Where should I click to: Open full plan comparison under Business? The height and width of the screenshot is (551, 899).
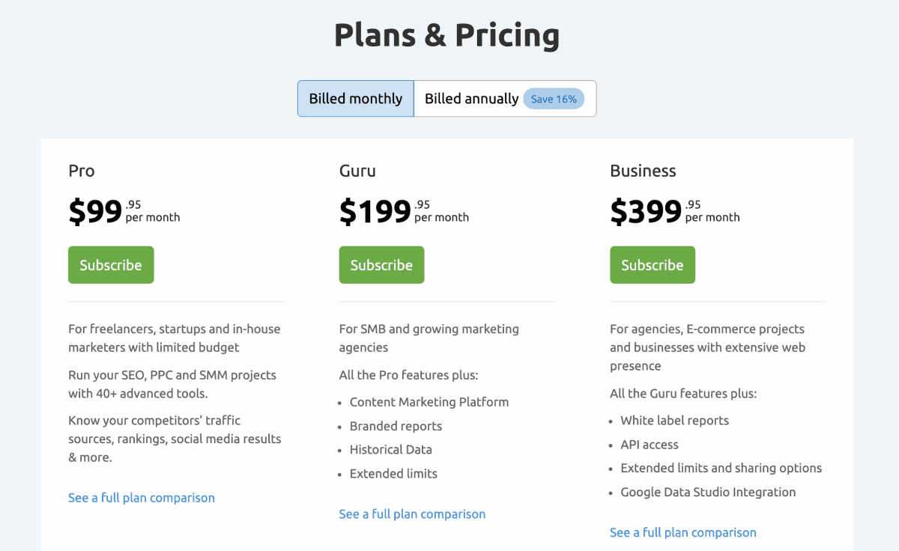tap(683, 533)
